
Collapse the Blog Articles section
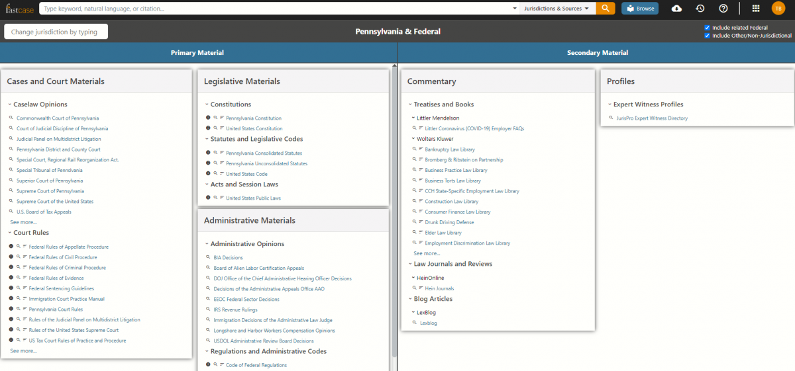pos(409,299)
